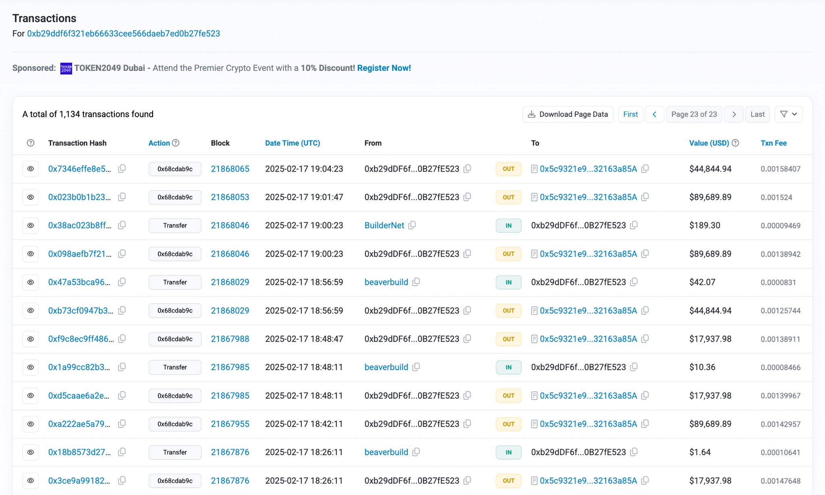Click value $44,844.94 in 19:04:23 row

pyautogui.click(x=710, y=169)
